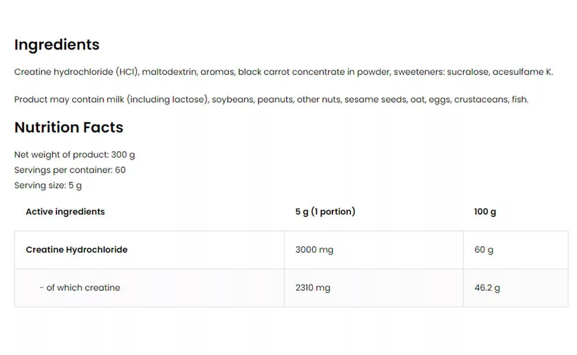The height and width of the screenshot is (355, 577).
Task: Click the word maltodextrin in ingredients
Action: (169, 72)
